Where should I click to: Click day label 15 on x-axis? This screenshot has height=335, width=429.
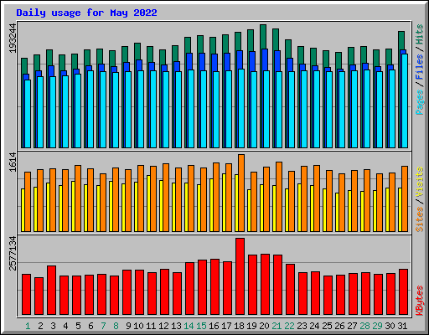click(201, 326)
